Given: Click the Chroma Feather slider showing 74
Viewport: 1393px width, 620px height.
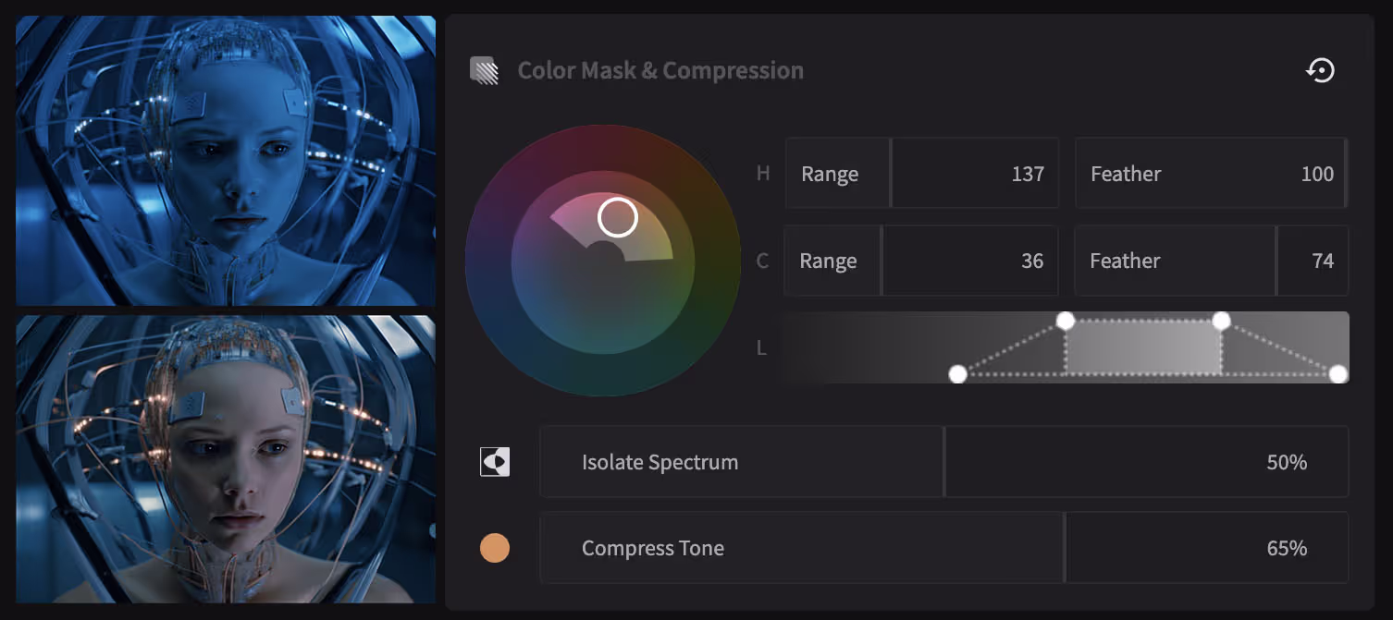Looking at the screenshot, I should (1212, 261).
